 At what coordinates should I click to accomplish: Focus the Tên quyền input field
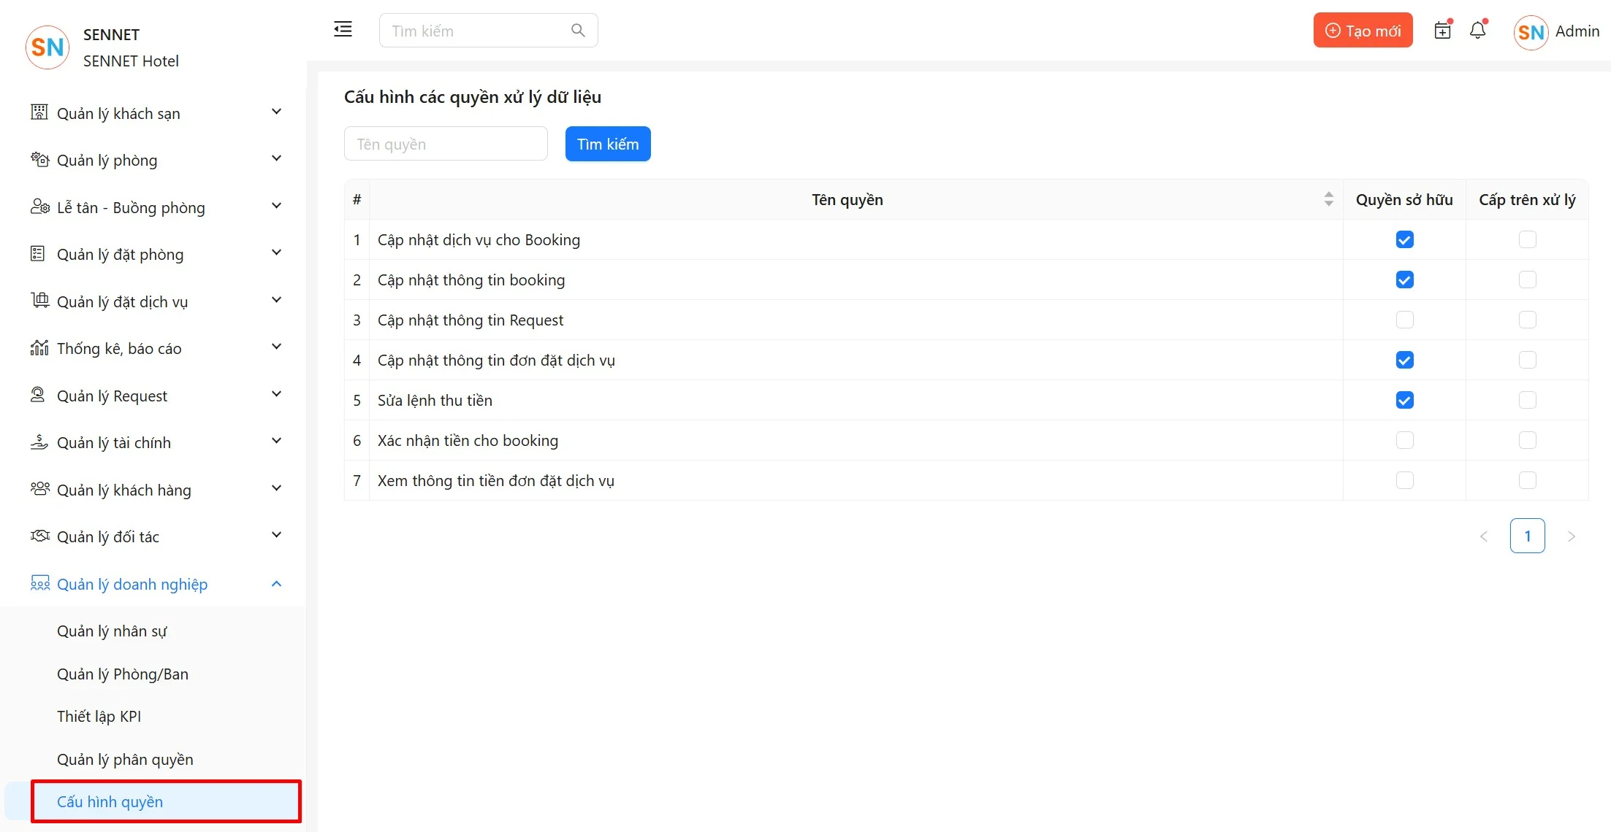coord(446,144)
